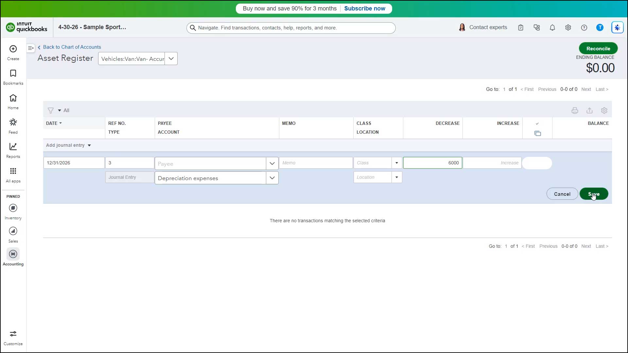
Task: Export the register to file
Action: pyautogui.click(x=589, y=110)
